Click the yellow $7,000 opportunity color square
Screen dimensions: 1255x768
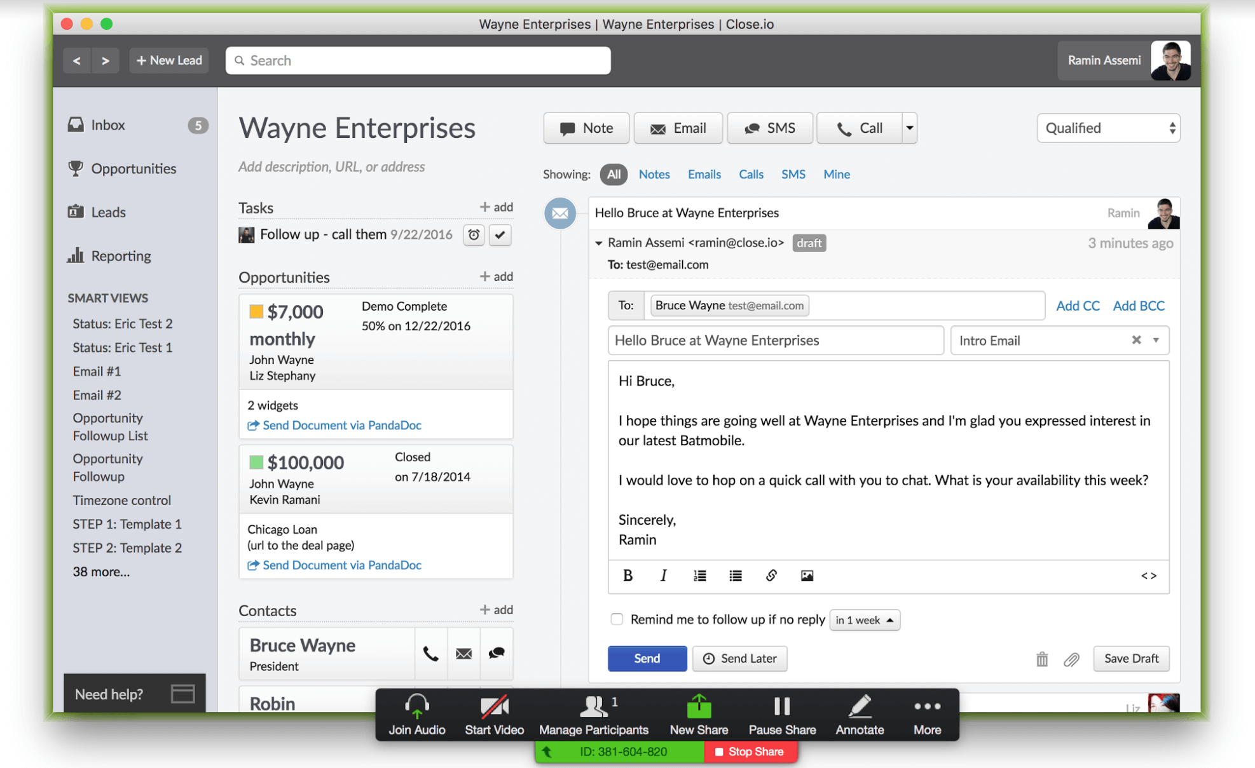pos(256,311)
